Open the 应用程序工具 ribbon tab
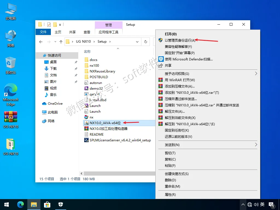 click(x=109, y=32)
